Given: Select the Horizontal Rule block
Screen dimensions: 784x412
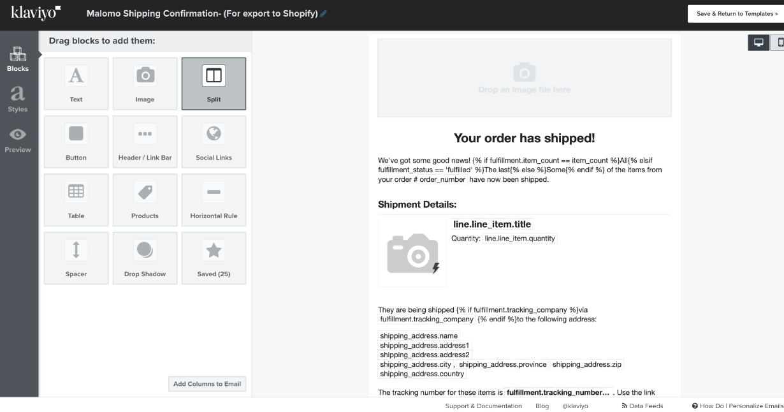Looking at the screenshot, I should [x=214, y=200].
